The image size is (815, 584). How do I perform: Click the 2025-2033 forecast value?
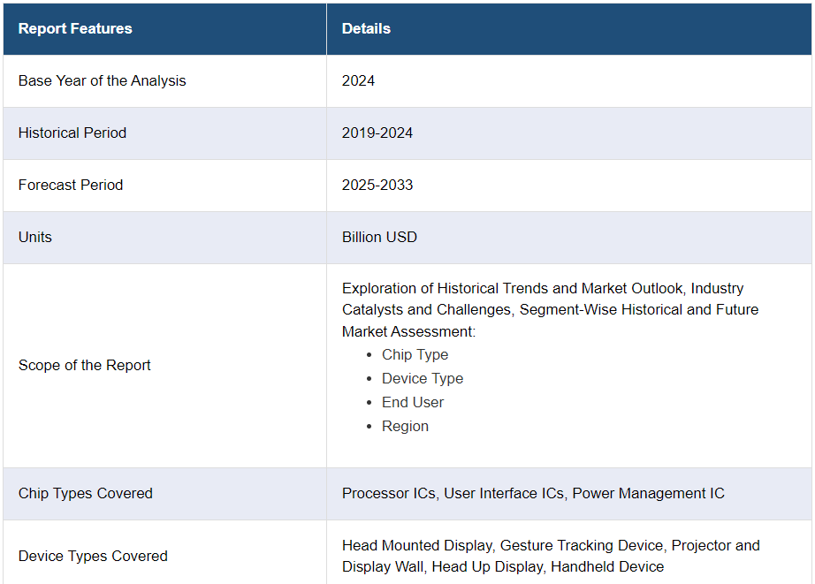377,185
